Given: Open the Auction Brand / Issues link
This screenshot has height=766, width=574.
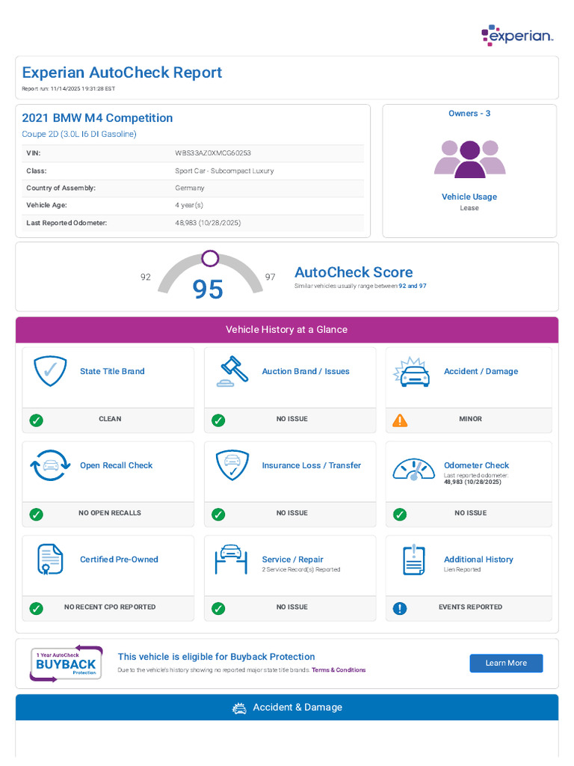Looking at the screenshot, I should [x=306, y=371].
